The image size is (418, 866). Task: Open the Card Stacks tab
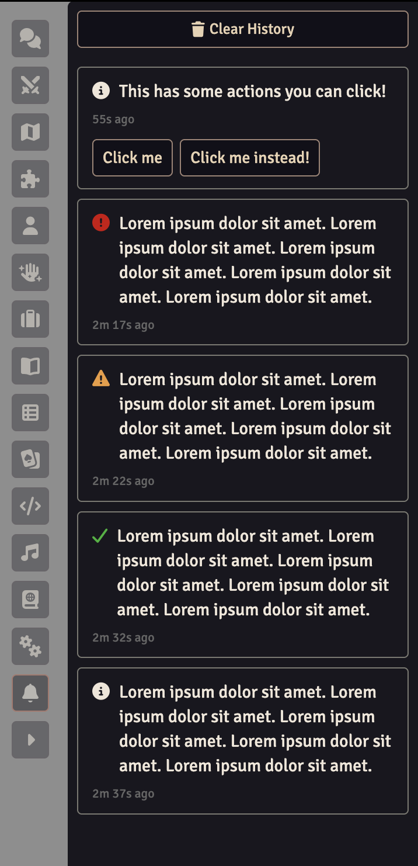click(x=30, y=459)
